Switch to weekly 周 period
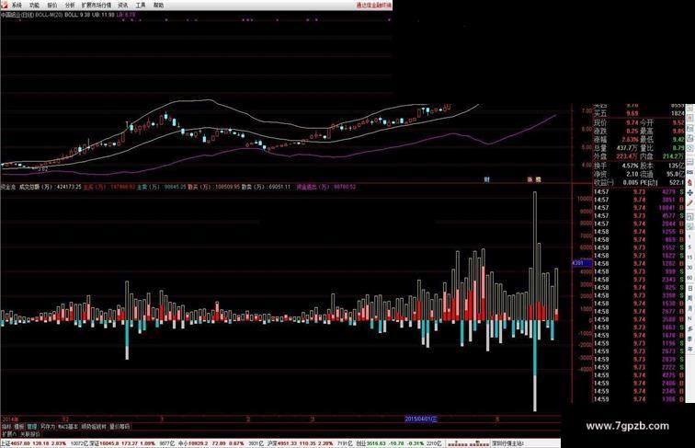Screen dimensions: 695x448 pyautogui.click(x=690, y=298)
